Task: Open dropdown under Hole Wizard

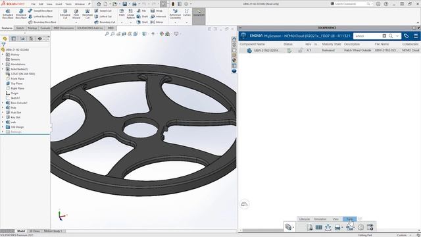Action: pyautogui.click(x=76, y=22)
